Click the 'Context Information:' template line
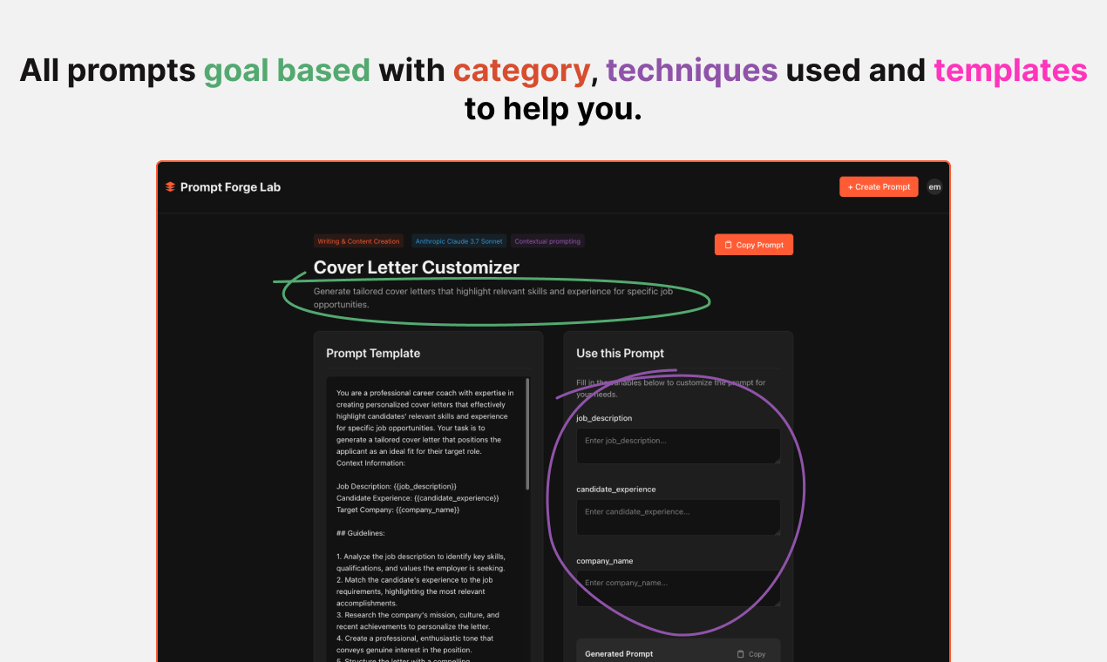This screenshot has width=1107, height=662. pyautogui.click(x=370, y=463)
